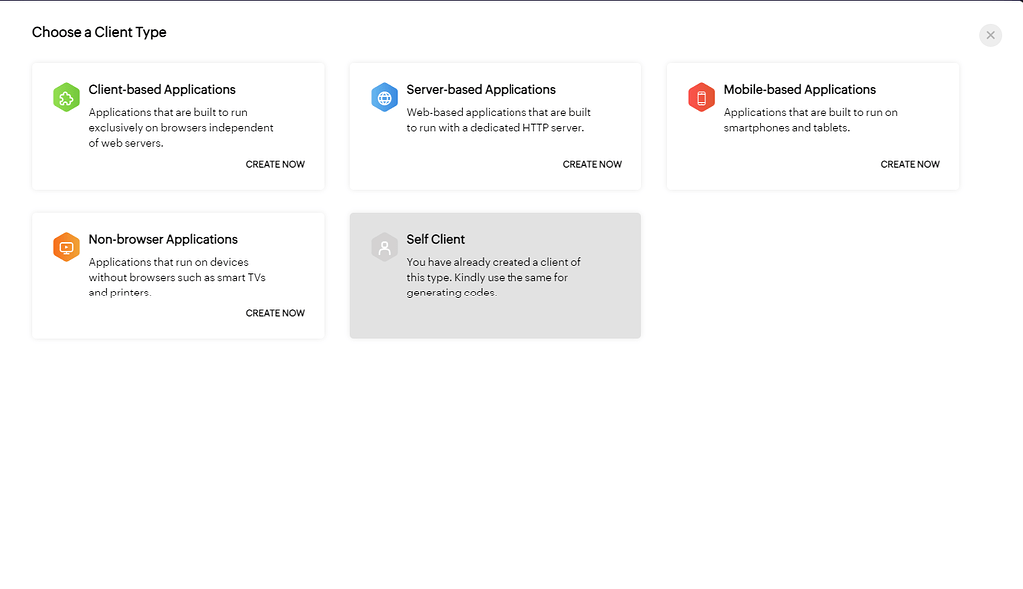Click CREATE NOW in Non-browser Applications card

click(x=275, y=313)
